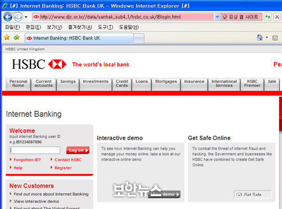Open the International Services navigation tab

pyautogui.click(x=224, y=84)
